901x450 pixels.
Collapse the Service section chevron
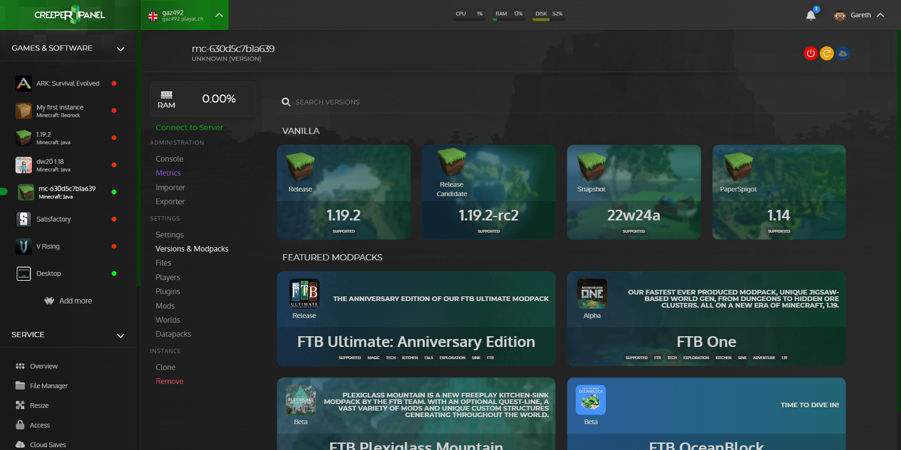pyautogui.click(x=121, y=335)
